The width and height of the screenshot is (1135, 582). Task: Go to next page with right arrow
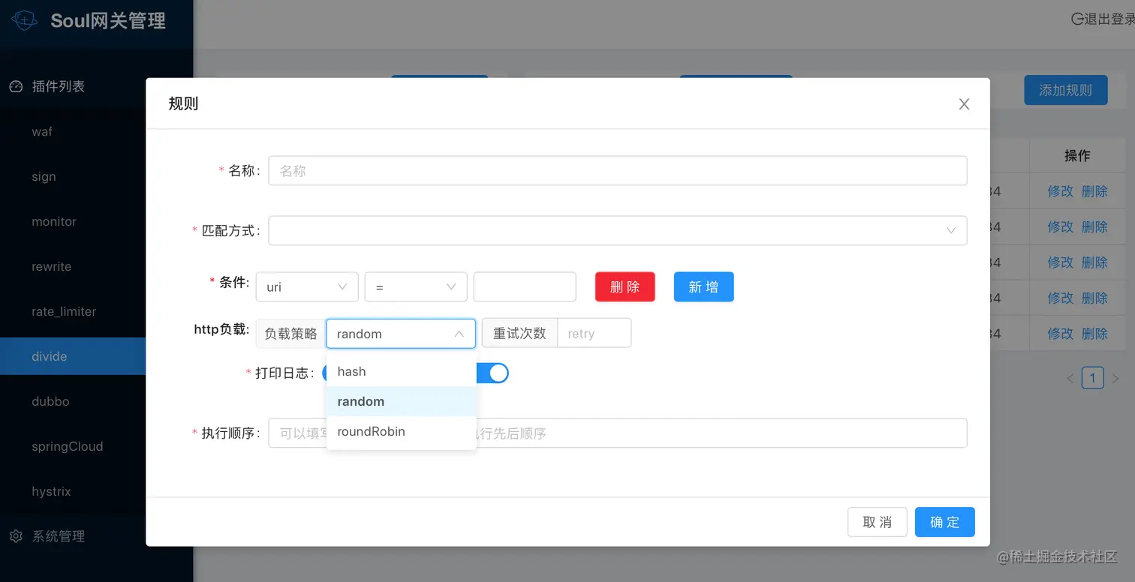tap(1115, 379)
